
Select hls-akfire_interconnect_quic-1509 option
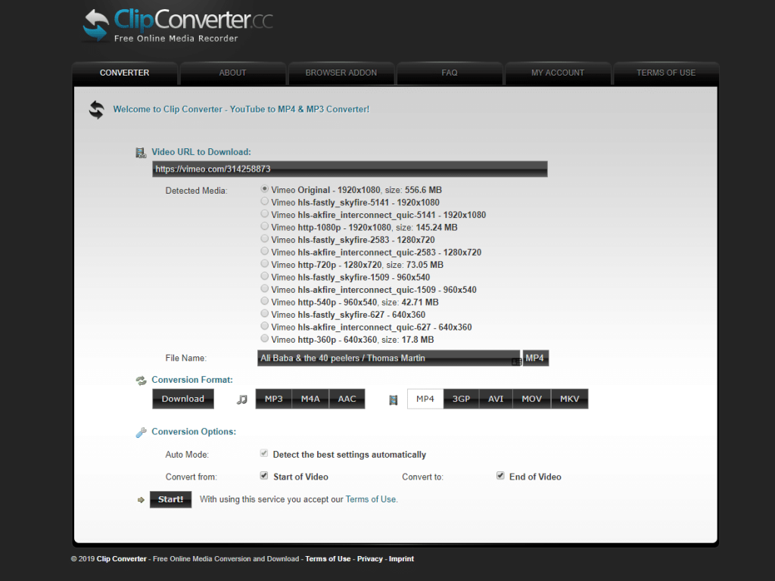pyautogui.click(x=265, y=288)
